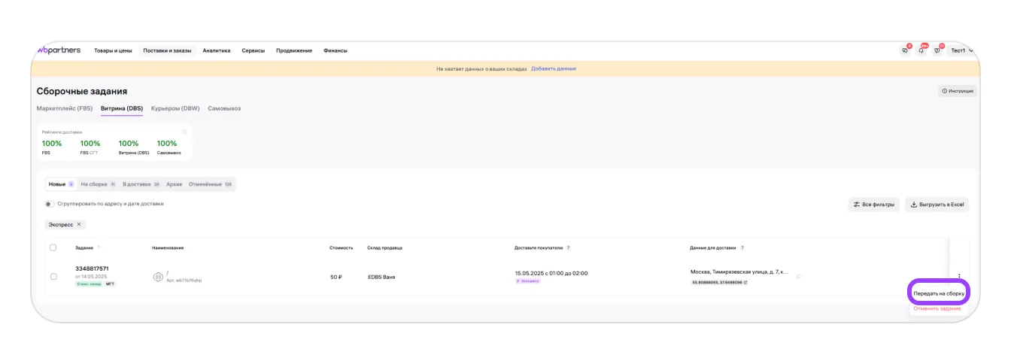Click the Добавить данные link
The width and height of the screenshot is (1011, 364).
[554, 68]
